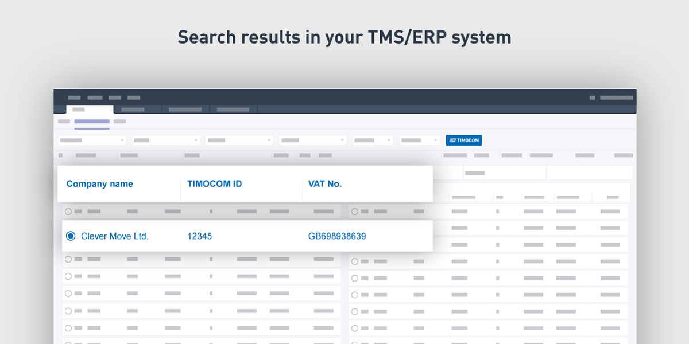689x344 pixels.
Task: Click the TIMOCOM ID column header
Action: pyautogui.click(x=214, y=184)
